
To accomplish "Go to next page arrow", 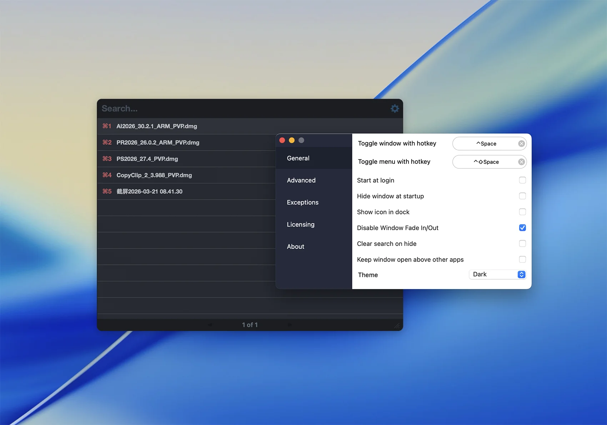I will pyautogui.click(x=290, y=325).
